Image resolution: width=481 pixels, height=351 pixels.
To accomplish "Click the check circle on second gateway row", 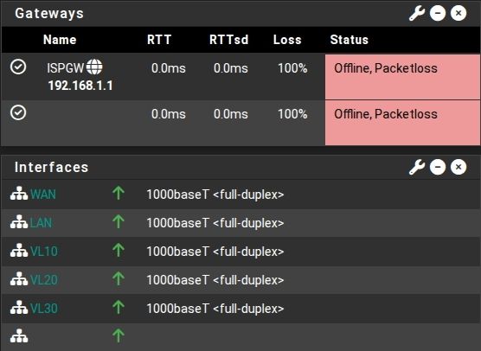I will coord(18,112).
